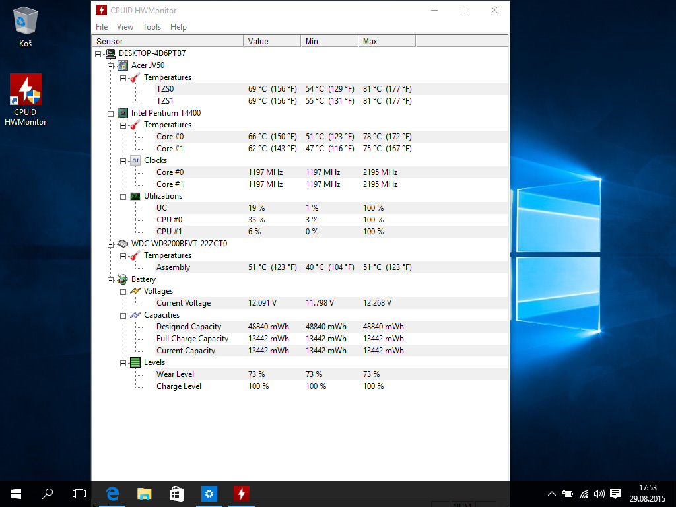Open File Explorer from the taskbar

click(145, 494)
